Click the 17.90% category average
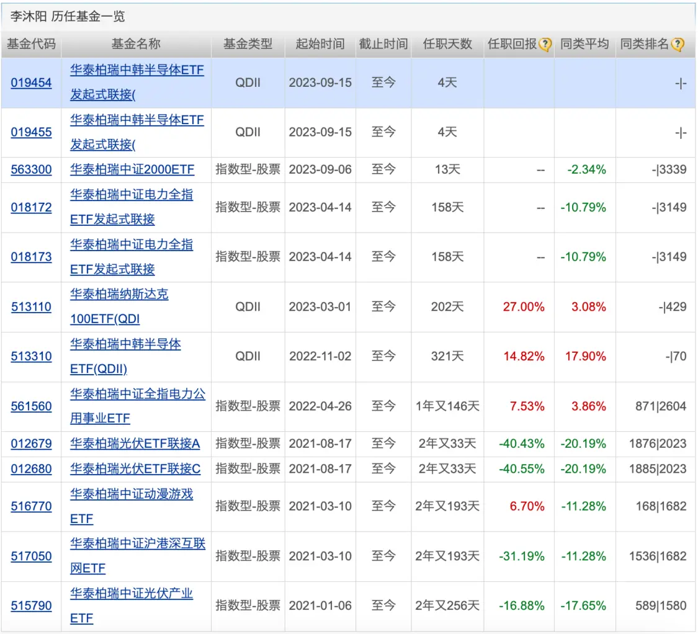The height and width of the screenshot is (634, 698). click(x=585, y=356)
